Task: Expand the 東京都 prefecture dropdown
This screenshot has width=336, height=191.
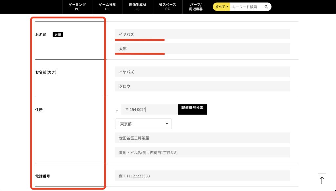Action: [143, 124]
